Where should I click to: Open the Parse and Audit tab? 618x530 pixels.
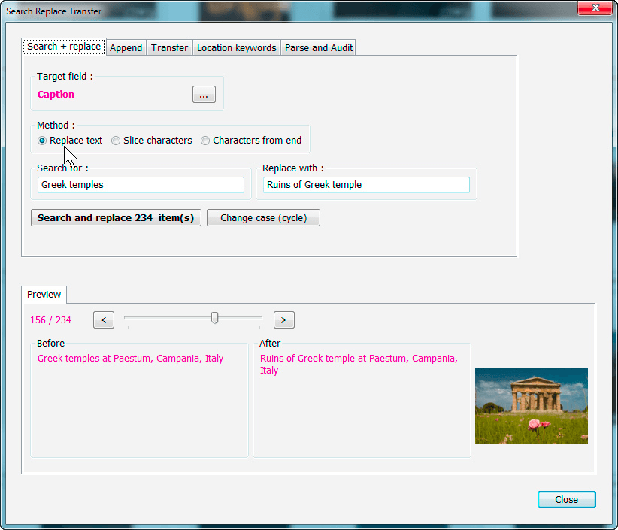pos(319,47)
